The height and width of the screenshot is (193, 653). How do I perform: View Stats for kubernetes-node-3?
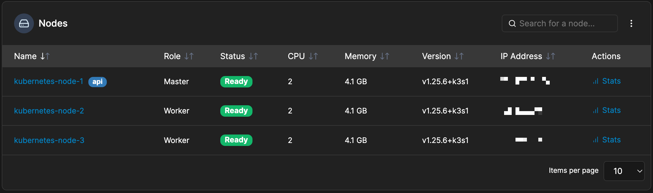tap(611, 140)
